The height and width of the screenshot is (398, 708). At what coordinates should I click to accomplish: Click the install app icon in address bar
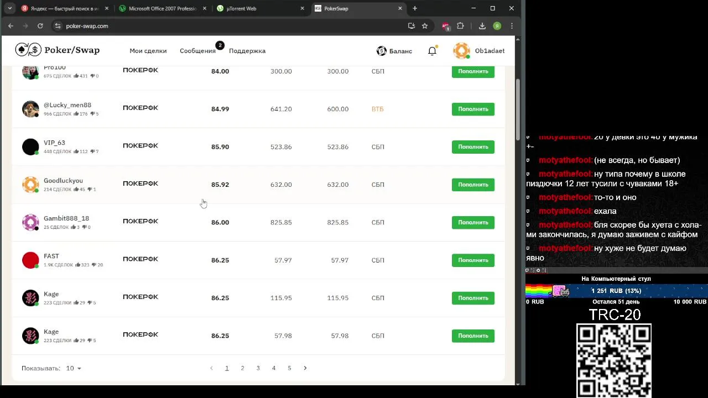(x=411, y=26)
